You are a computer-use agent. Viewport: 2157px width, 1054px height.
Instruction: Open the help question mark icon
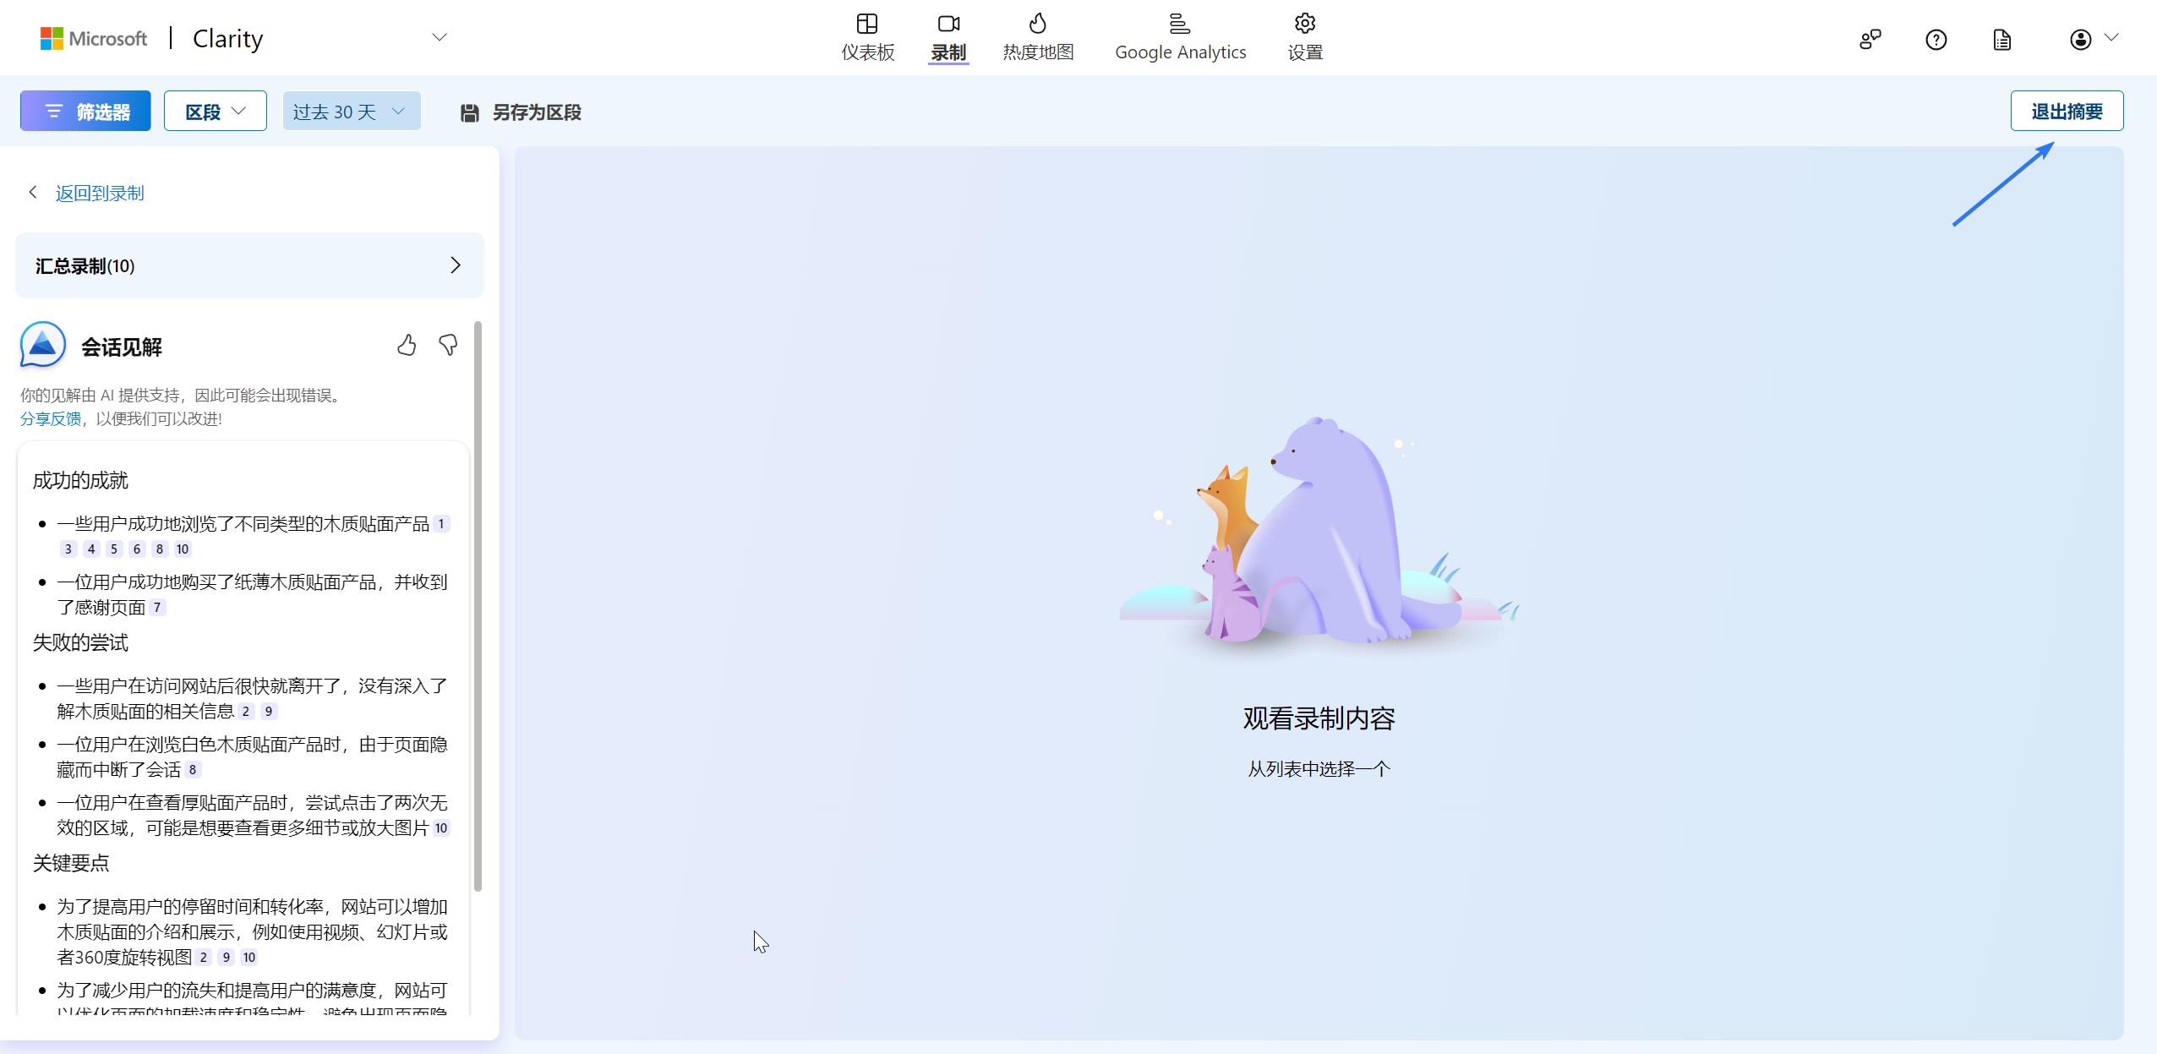1936,39
